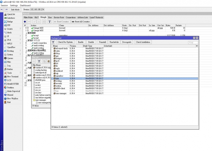Expand the Routing submenu arrow
The image size is (212, 151).
coord(20,51)
